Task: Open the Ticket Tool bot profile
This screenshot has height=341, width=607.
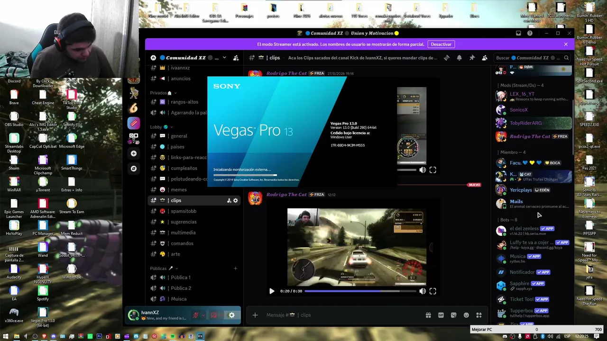Action: [x=533, y=299]
